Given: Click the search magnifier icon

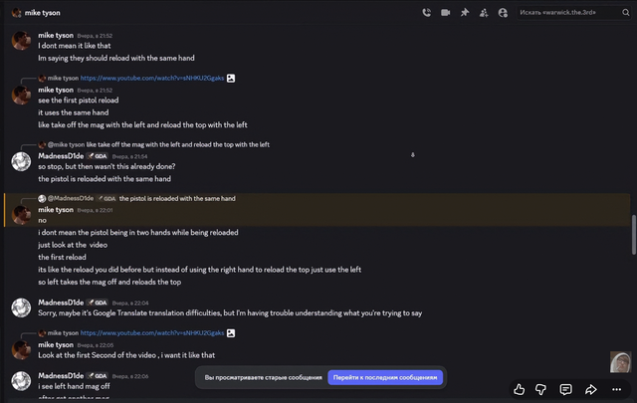Looking at the screenshot, I should 626,13.
